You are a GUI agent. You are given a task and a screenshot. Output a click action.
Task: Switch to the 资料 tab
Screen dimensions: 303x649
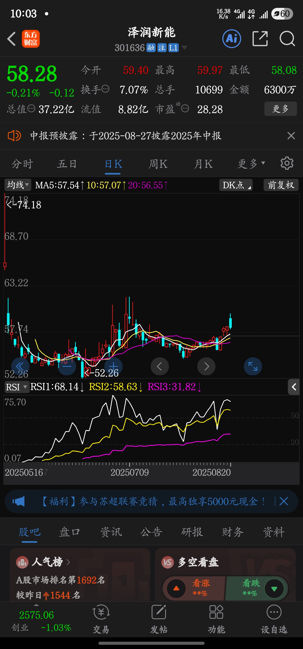click(x=274, y=532)
